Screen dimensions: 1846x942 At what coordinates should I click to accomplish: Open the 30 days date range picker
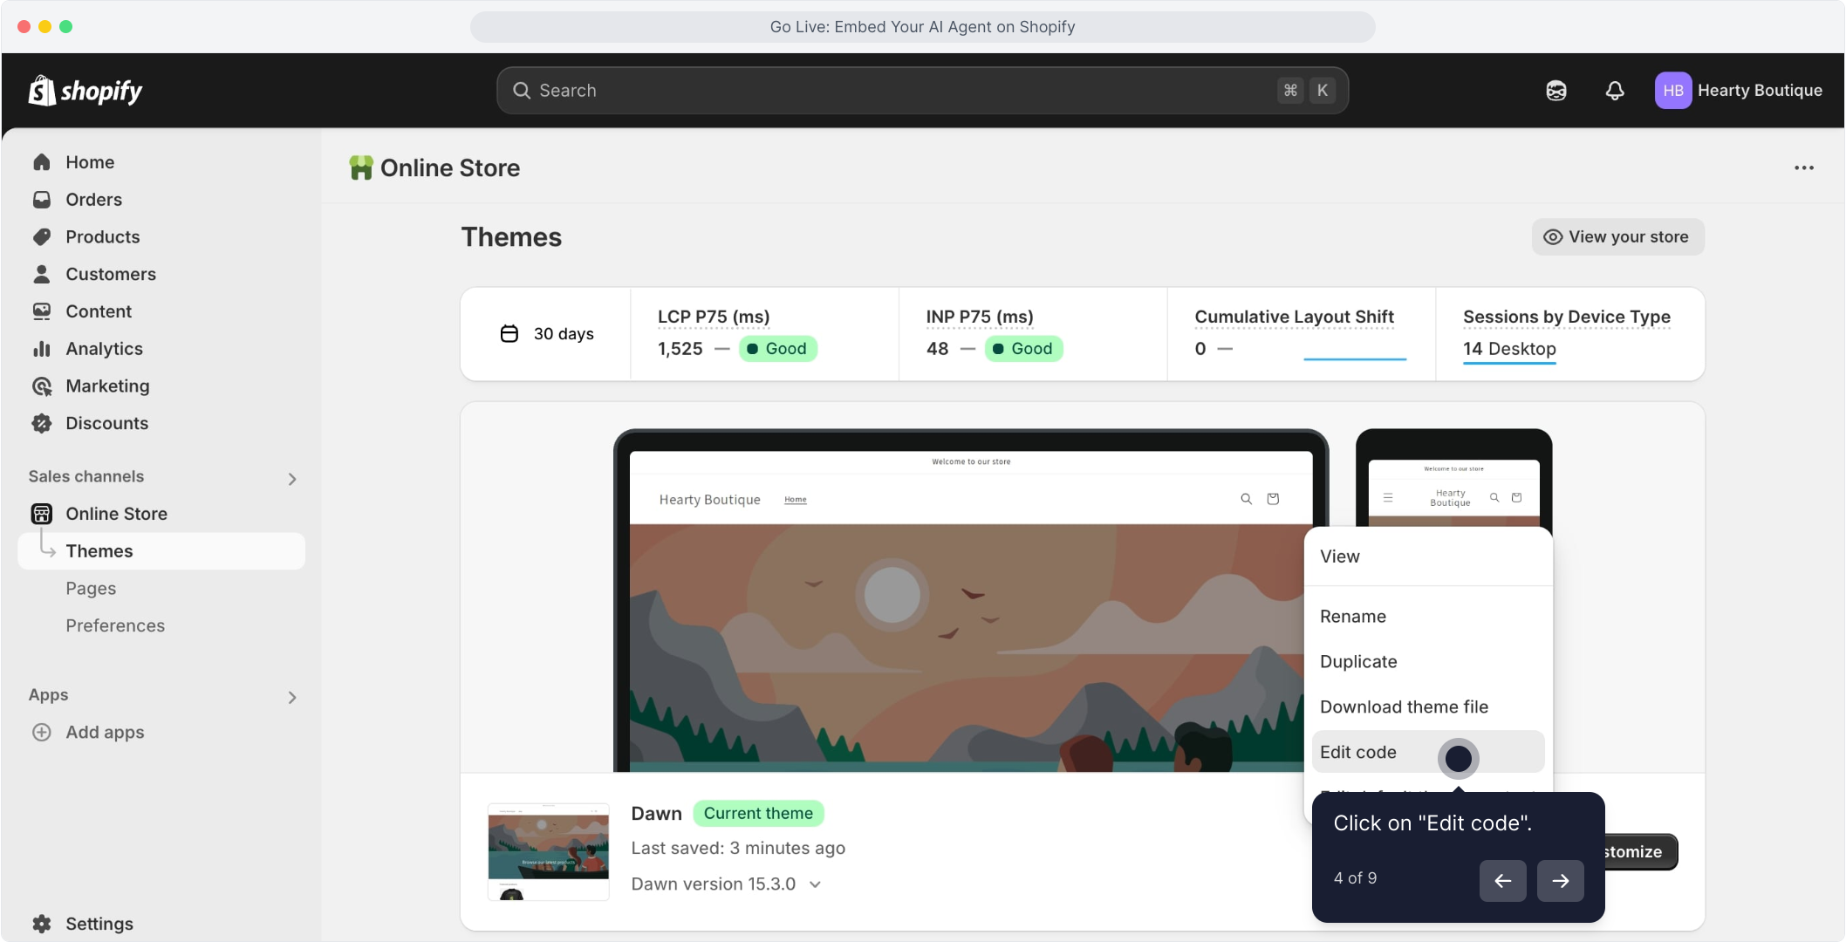coord(547,334)
